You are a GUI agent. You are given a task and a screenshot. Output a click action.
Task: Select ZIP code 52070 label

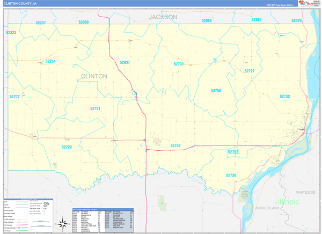click(x=297, y=20)
